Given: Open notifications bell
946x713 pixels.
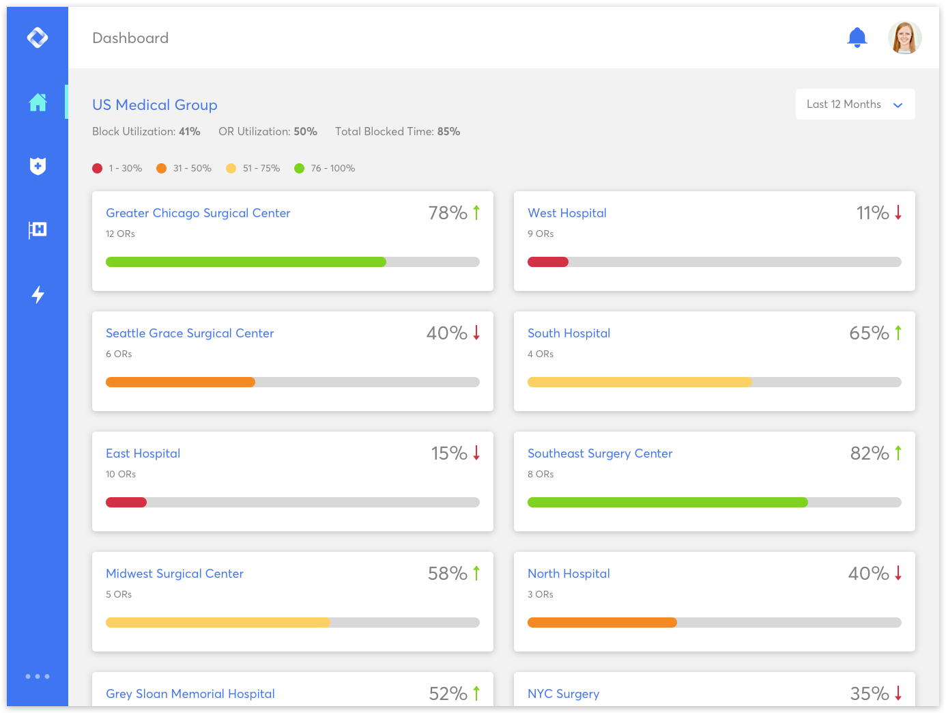Looking at the screenshot, I should pyautogui.click(x=857, y=38).
